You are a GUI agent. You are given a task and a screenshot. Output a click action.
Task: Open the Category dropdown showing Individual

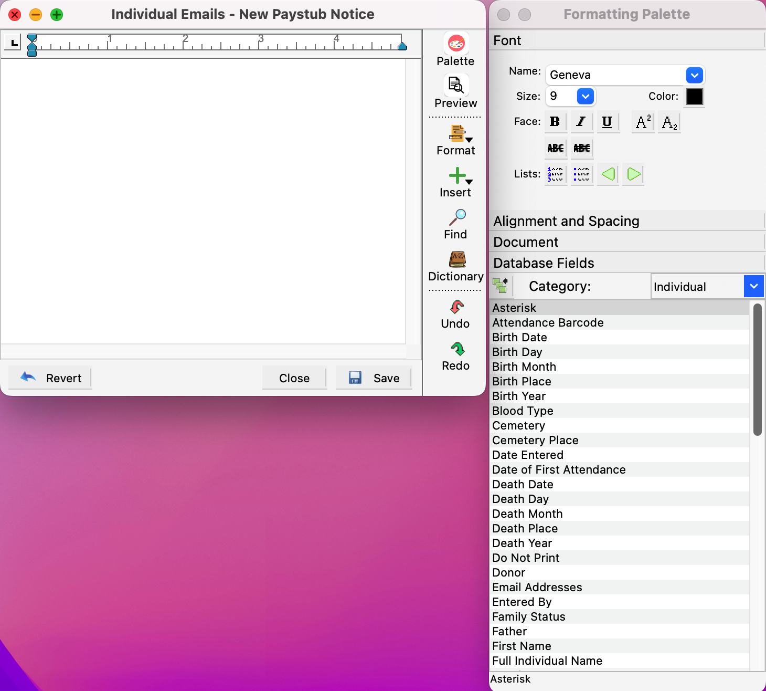coord(753,287)
